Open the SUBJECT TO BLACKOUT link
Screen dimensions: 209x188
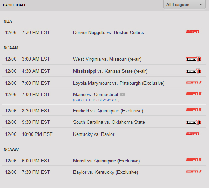tap(96, 100)
